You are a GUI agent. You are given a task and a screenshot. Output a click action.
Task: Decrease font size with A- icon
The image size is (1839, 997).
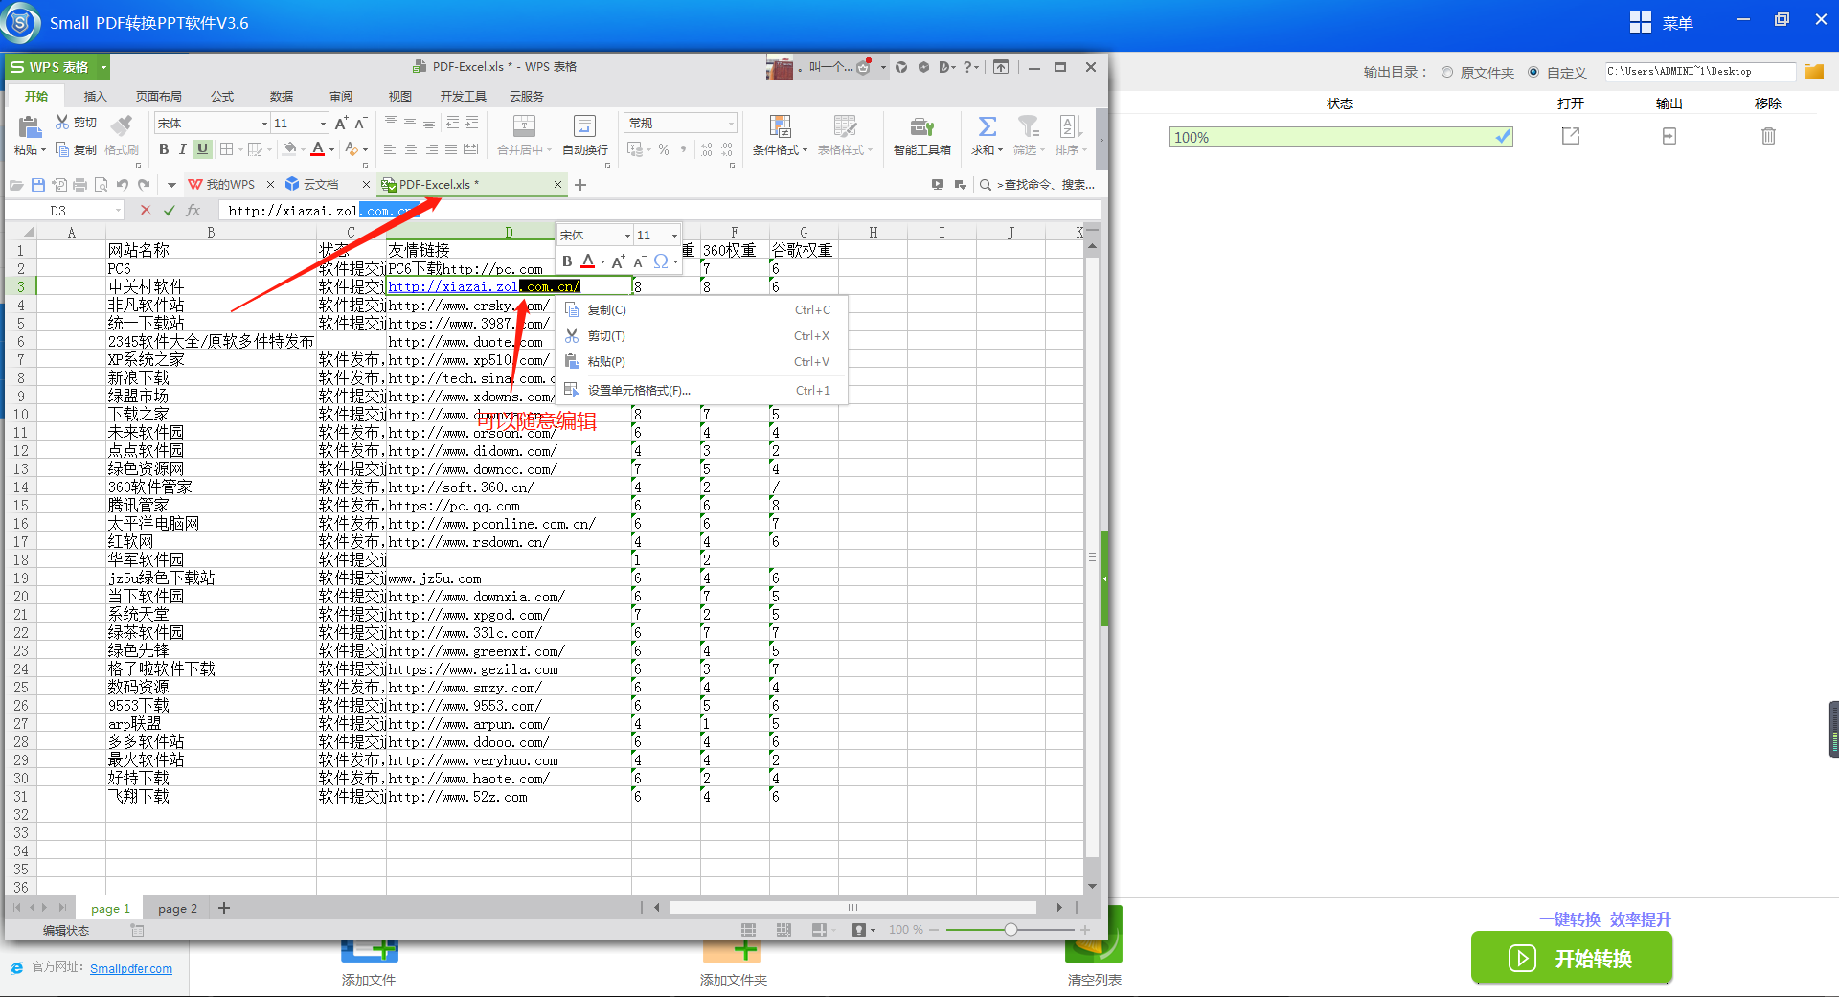tap(361, 123)
